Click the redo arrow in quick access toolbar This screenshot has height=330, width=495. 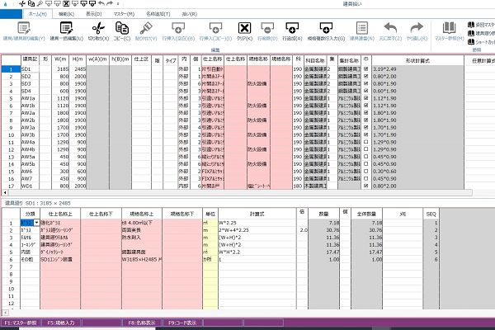(x=110, y=4)
